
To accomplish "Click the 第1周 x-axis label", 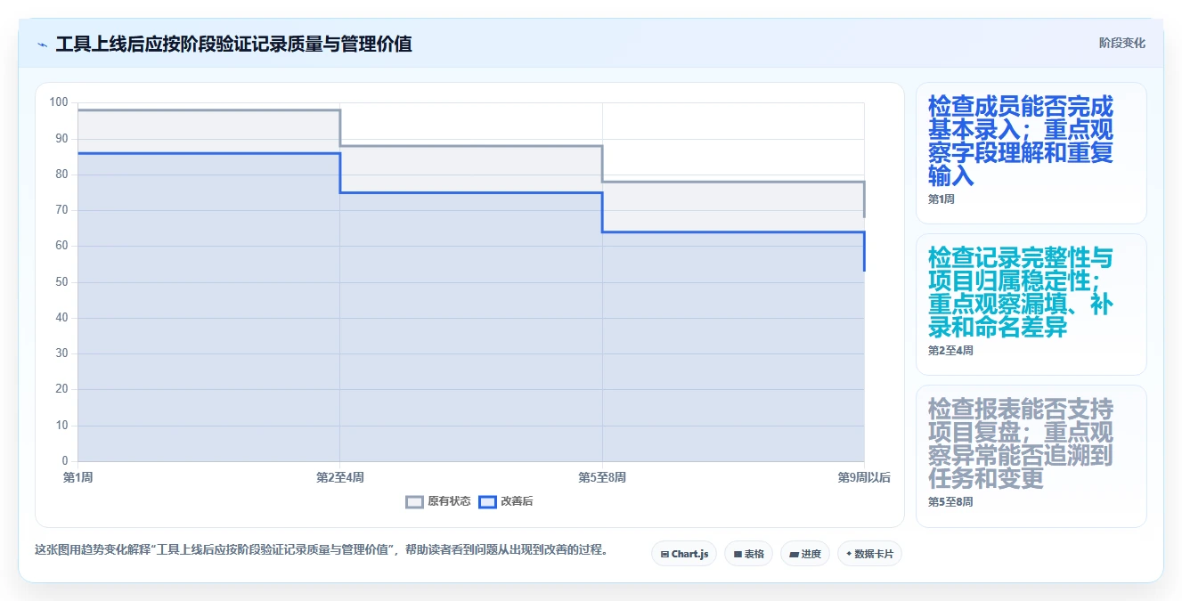I will [x=78, y=478].
